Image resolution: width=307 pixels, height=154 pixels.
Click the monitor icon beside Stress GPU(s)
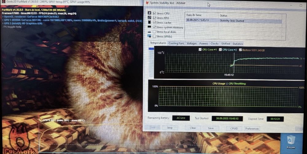coord(150,36)
